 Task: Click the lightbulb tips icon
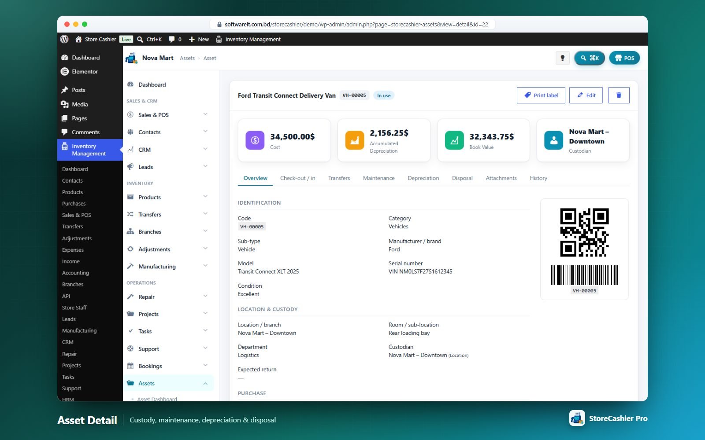pos(562,58)
